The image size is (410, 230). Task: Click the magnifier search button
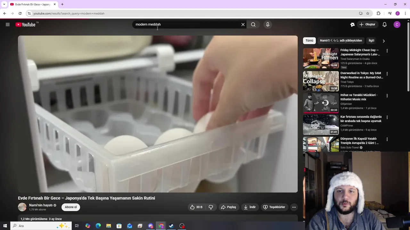click(253, 25)
